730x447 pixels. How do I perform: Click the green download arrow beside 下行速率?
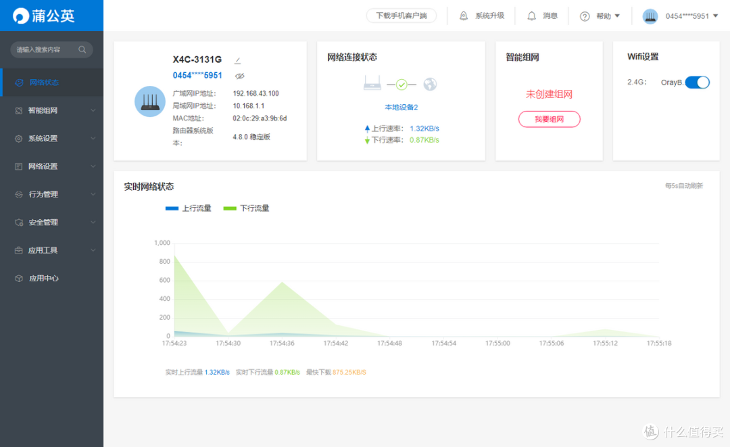pyautogui.click(x=367, y=140)
